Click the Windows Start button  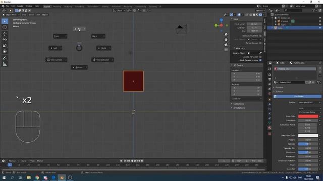tap(4, 177)
